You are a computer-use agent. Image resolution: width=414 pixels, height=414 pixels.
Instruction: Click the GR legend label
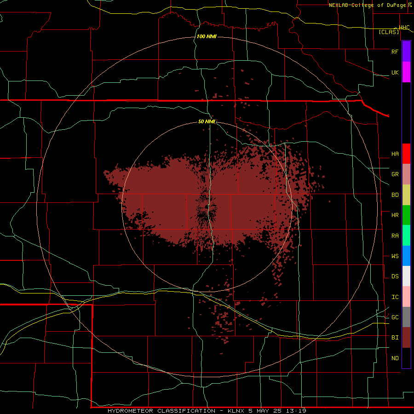(x=395, y=174)
